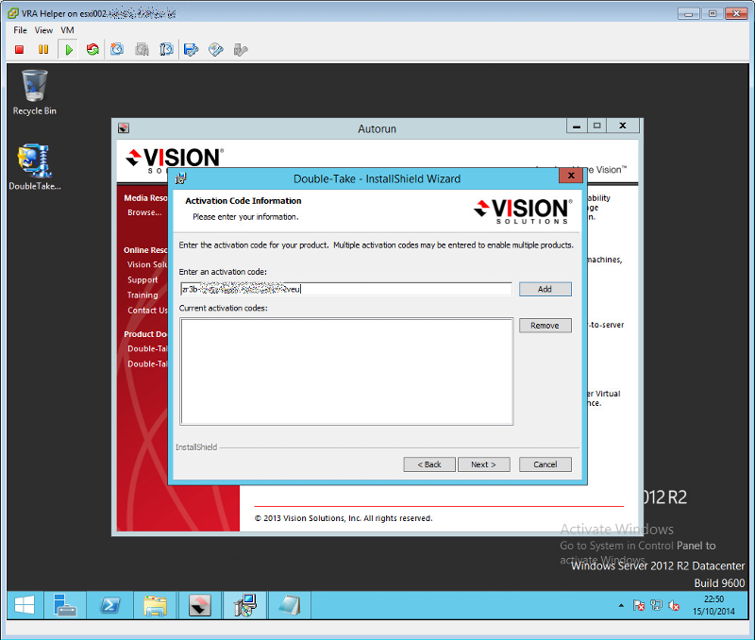Click the green Power On play icon
Screen dimensions: 755x640
[x=69, y=50]
